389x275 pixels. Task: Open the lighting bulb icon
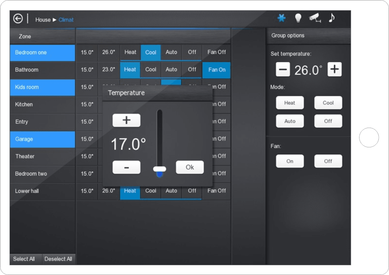298,18
